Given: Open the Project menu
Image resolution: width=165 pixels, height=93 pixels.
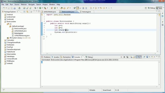Looking at the screenshot, I should click(45, 5).
